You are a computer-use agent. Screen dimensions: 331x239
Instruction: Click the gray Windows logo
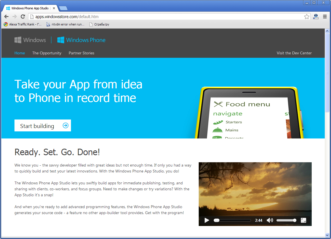(x=30, y=40)
